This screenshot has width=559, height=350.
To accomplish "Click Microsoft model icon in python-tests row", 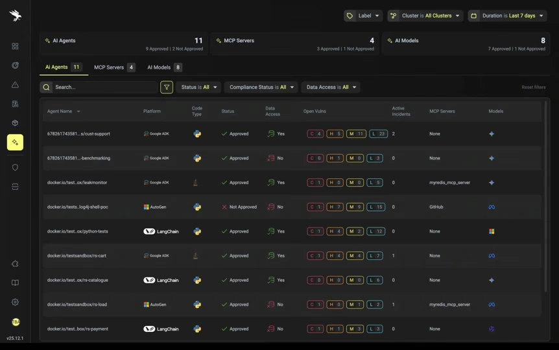I will pyautogui.click(x=492, y=231).
